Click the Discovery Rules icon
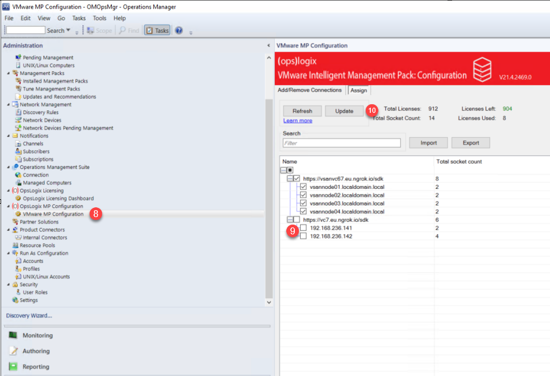550x376 pixels. click(18, 112)
